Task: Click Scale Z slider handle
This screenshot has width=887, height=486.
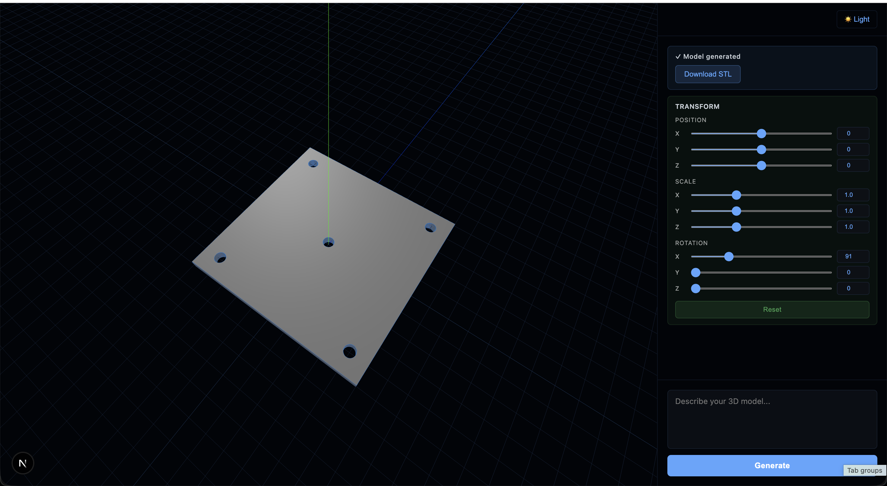Action: [x=736, y=227]
